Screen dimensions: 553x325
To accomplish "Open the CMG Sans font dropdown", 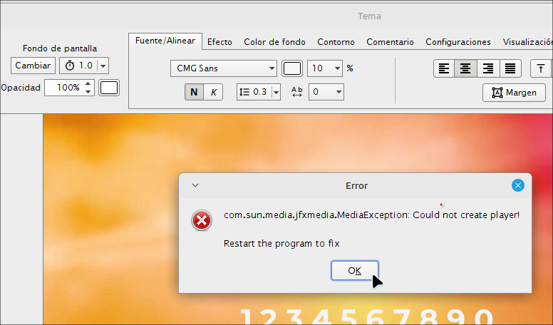I will coord(224,68).
